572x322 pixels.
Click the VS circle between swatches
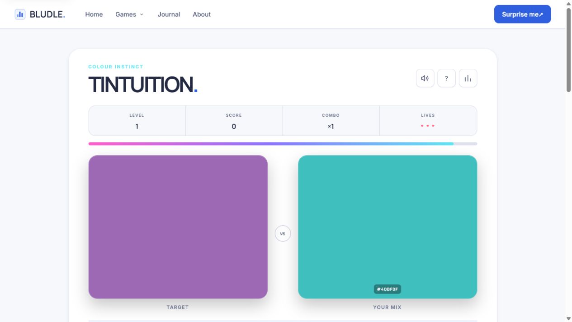coord(283,234)
